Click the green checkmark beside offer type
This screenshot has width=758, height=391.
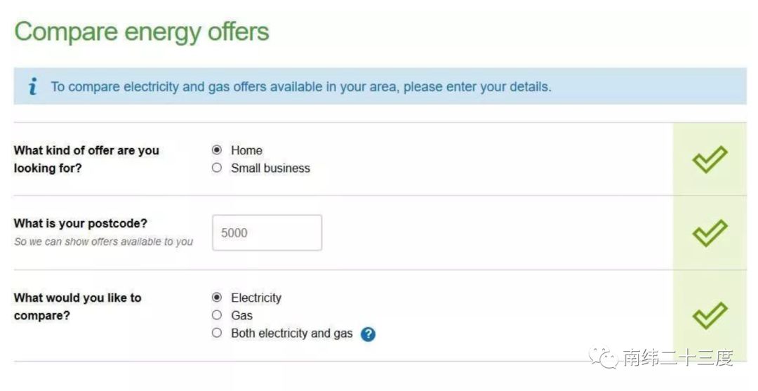click(x=710, y=159)
